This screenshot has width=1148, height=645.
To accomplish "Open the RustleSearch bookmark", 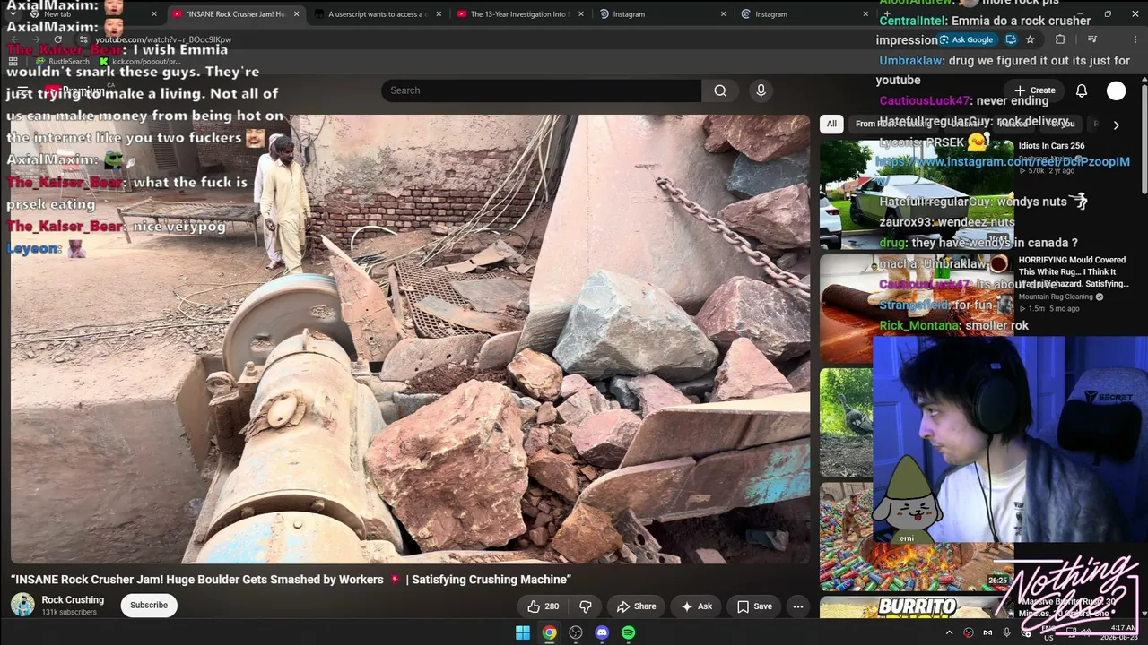I will click(62, 62).
